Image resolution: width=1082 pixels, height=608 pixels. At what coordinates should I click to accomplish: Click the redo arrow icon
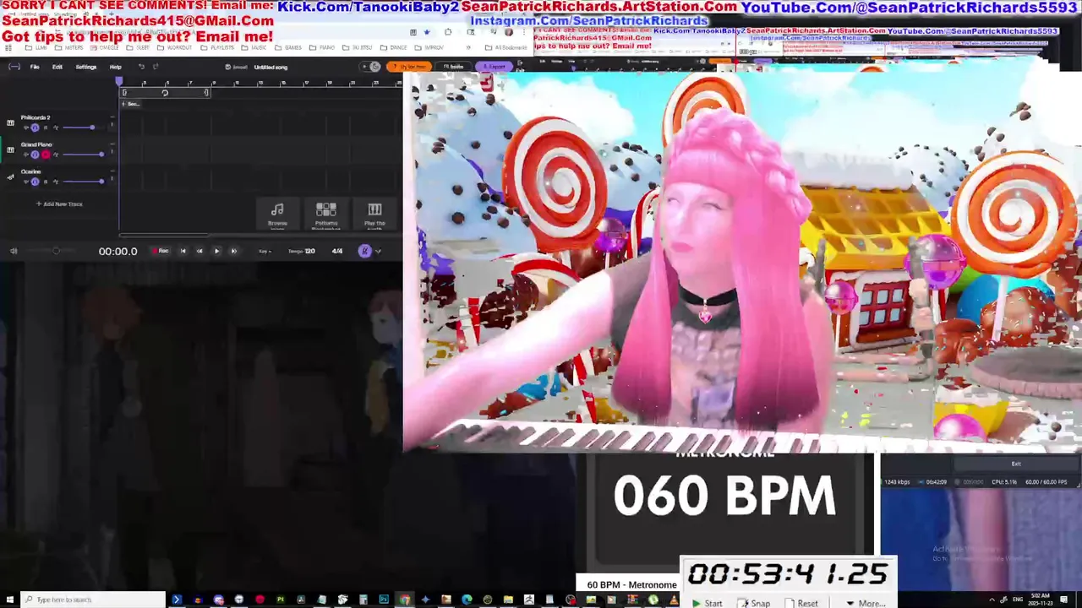point(156,67)
